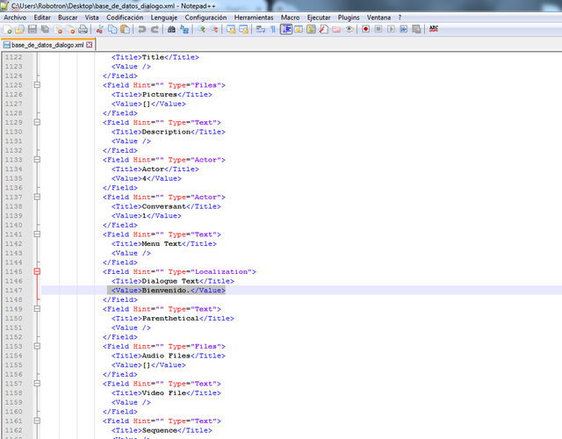Image resolution: width=562 pixels, height=439 pixels.
Task: Open the user-defined language dialog icon
Action: (299, 29)
